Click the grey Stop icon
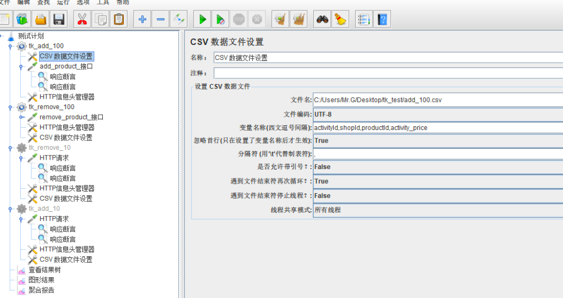 click(239, 19)
